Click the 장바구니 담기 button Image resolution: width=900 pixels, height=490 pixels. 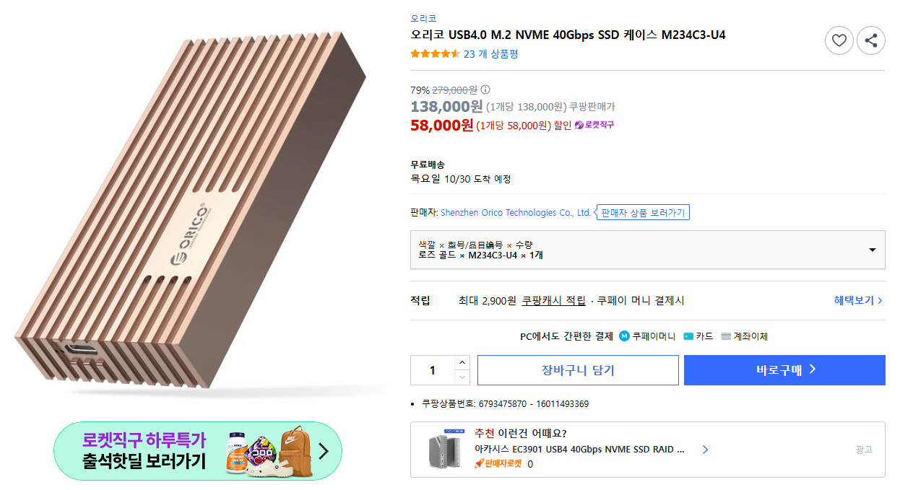pos(578,370)
